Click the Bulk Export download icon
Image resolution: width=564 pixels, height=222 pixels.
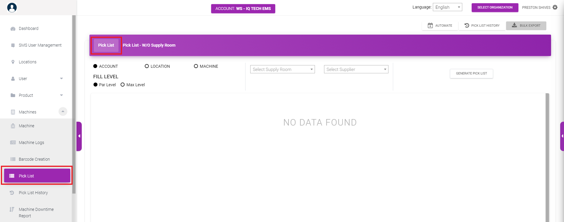click(514, 25)
